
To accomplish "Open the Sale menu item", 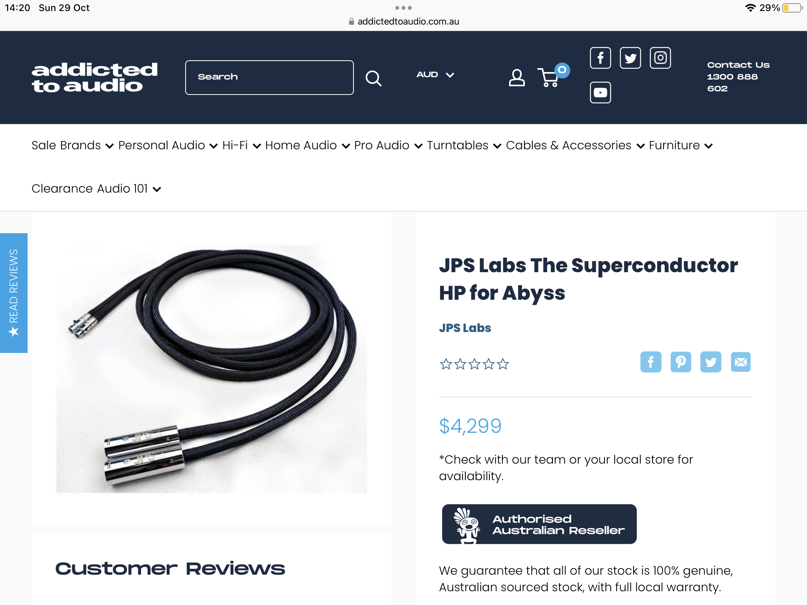I will point(44,145).
